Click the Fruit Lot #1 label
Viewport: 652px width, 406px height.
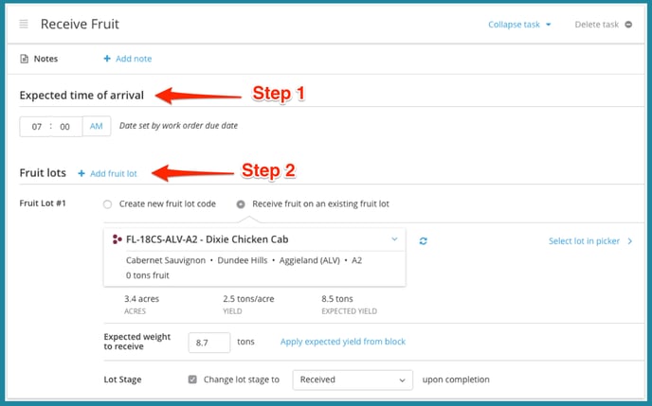[x=43, y=203]
